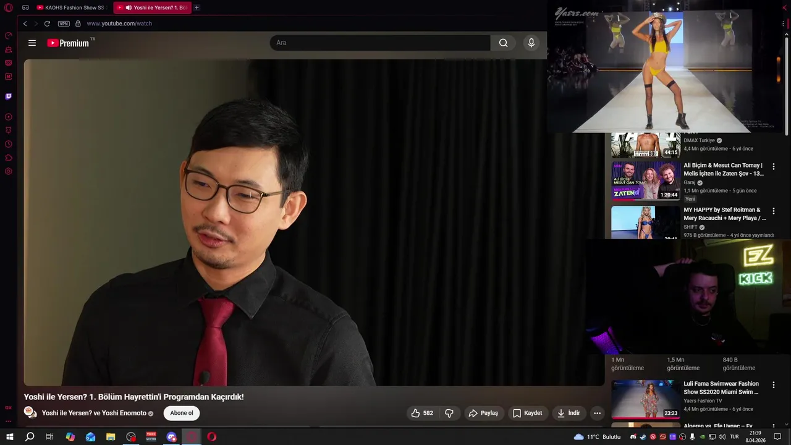This screenshot has height=445, width=791.
Task: Click the main Yoshi video player
Action: [314, 222]
